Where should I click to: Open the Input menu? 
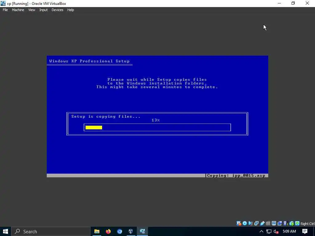pyautogui.click(x=43, y=10)
